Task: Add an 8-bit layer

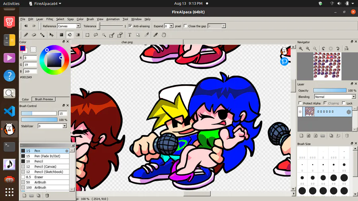Action: tap(308, 135)
